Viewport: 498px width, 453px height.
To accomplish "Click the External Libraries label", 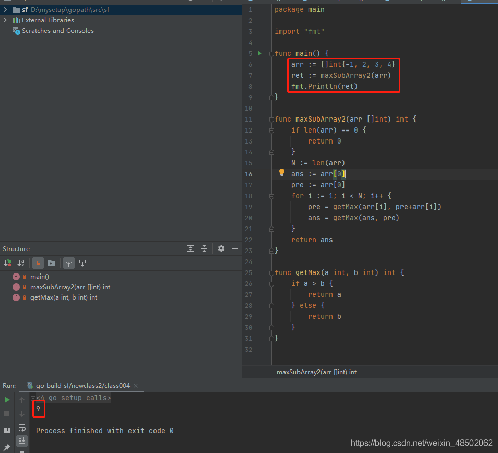I will click(x=48, y=20).
